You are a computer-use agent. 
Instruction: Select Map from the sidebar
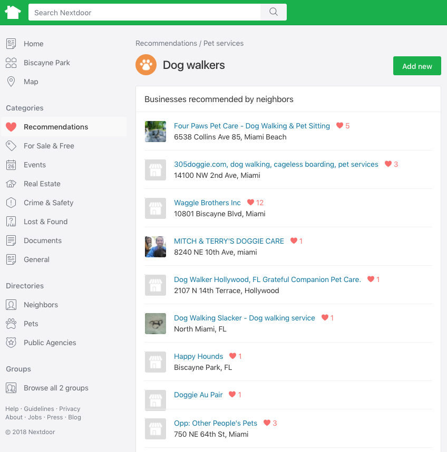click(31, 82)
